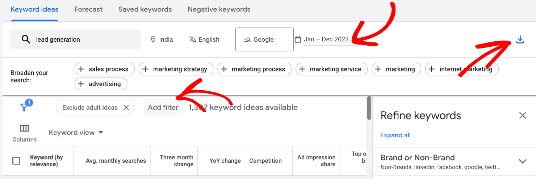Click the Expand all link
Viewport: 536px width, 179px height.
click(395, 135)
